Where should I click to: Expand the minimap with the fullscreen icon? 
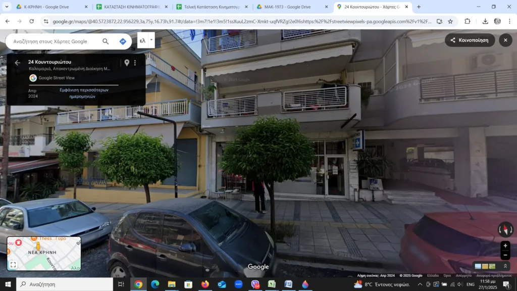tap(13, 264)
